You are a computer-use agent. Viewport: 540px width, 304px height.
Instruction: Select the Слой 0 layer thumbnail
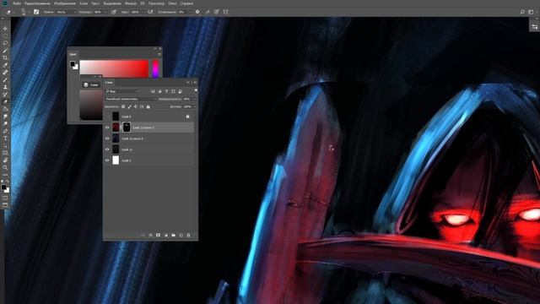coord(116,160)
